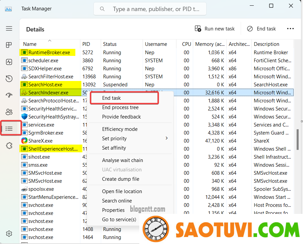Image resolution: width=303 pixels, height=244 pixels.
Task: Expand the Set priority submenu
Action: tap(130, 139)
